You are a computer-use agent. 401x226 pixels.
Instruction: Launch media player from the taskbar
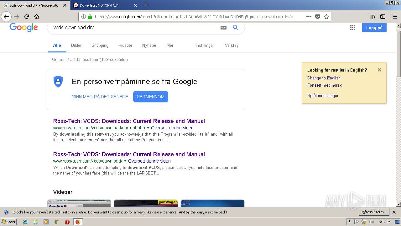click(x=46, y=222)
